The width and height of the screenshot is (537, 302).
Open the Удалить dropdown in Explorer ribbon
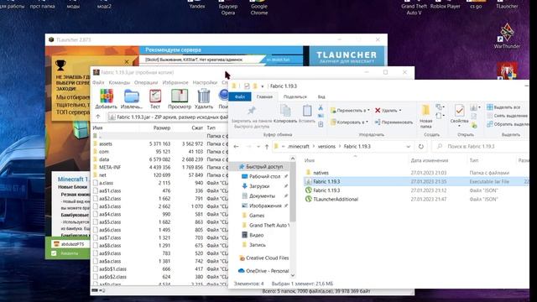388,110
